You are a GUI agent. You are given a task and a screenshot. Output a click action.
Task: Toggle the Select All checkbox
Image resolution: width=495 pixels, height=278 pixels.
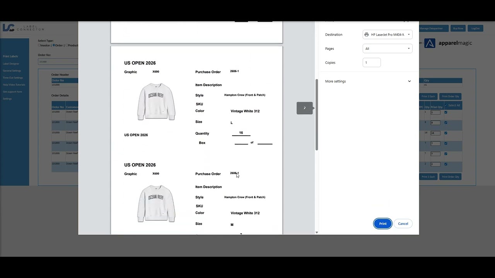tap(446, 105)
